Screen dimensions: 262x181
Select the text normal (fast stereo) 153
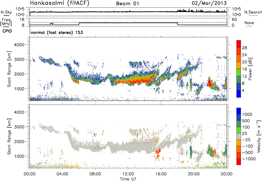[x=57, y=32]
